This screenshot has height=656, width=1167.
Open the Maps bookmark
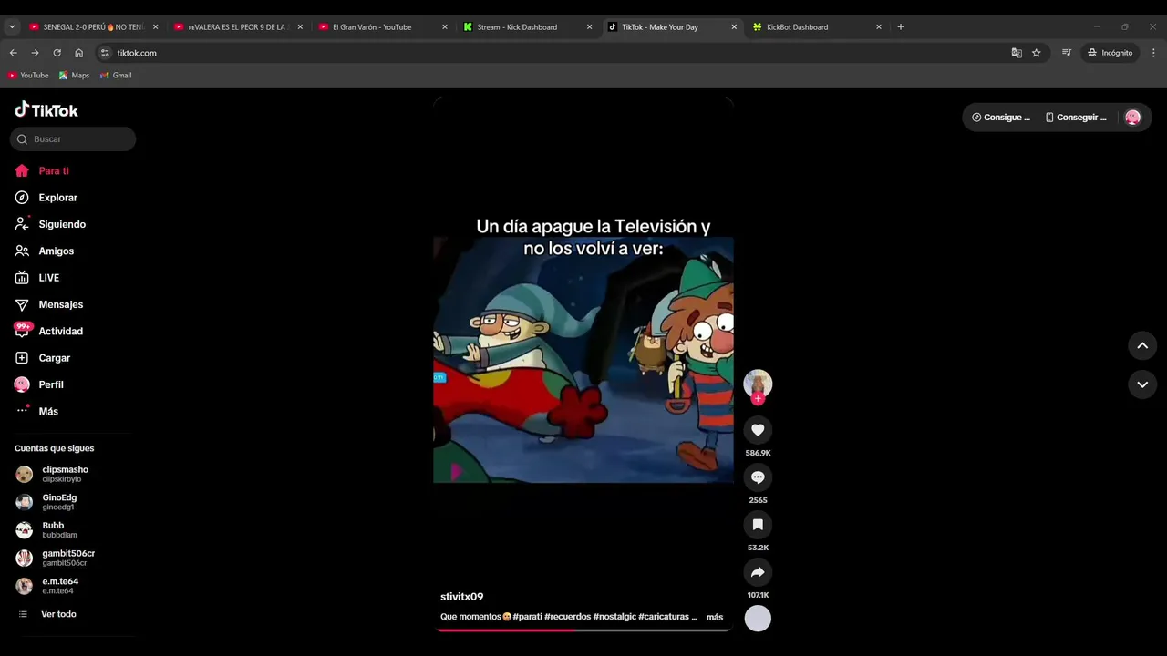[74, 75]
